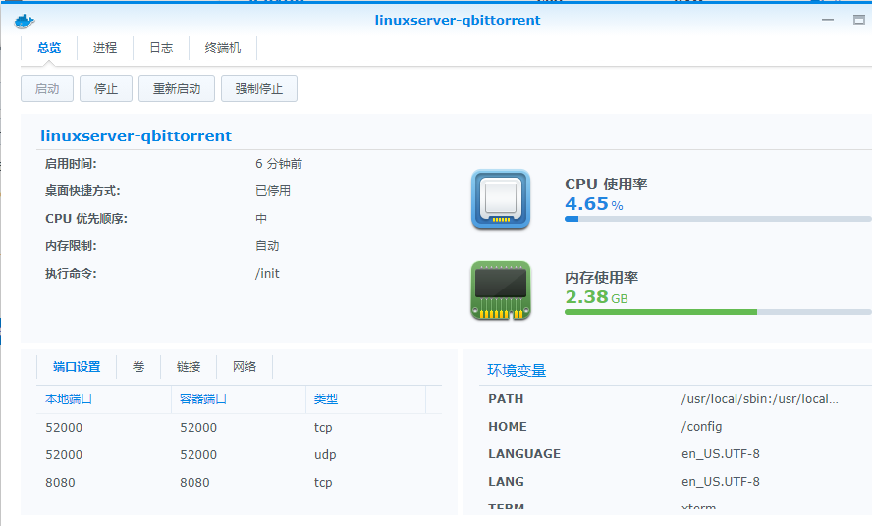Open the 终端机 tab
Image resolution: width=872 pixels, height=526 pixels.
pyautogui.click(x=223, y=48)
